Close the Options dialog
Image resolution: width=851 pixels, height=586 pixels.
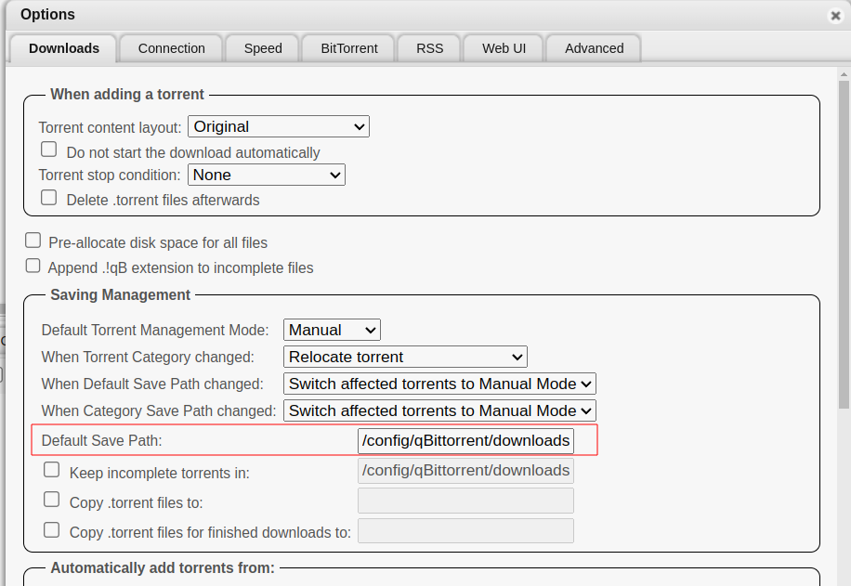click(835, 16)
